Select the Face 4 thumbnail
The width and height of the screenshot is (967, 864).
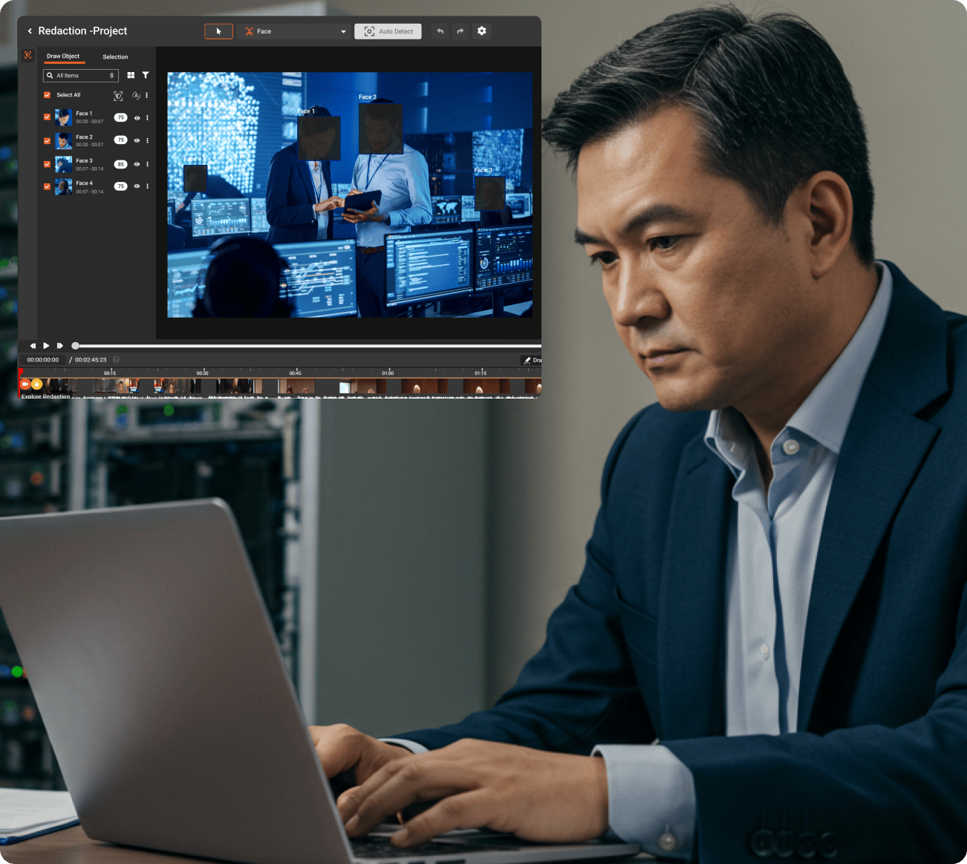[64, 186]
